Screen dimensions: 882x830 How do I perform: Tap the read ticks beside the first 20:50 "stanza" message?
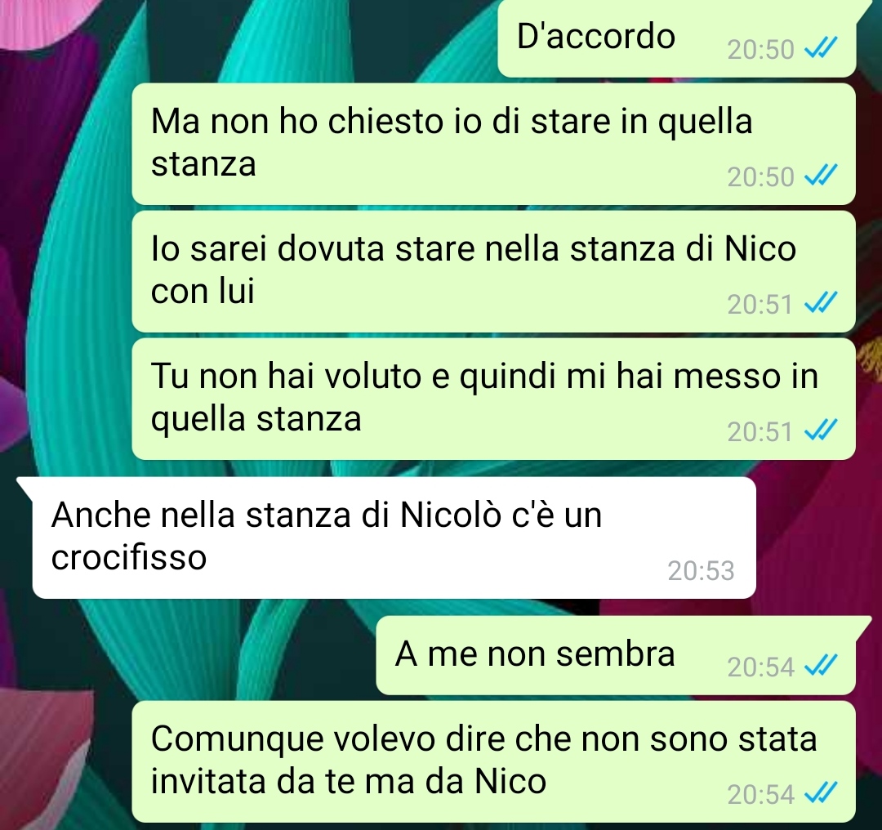[x=821, y=176]
